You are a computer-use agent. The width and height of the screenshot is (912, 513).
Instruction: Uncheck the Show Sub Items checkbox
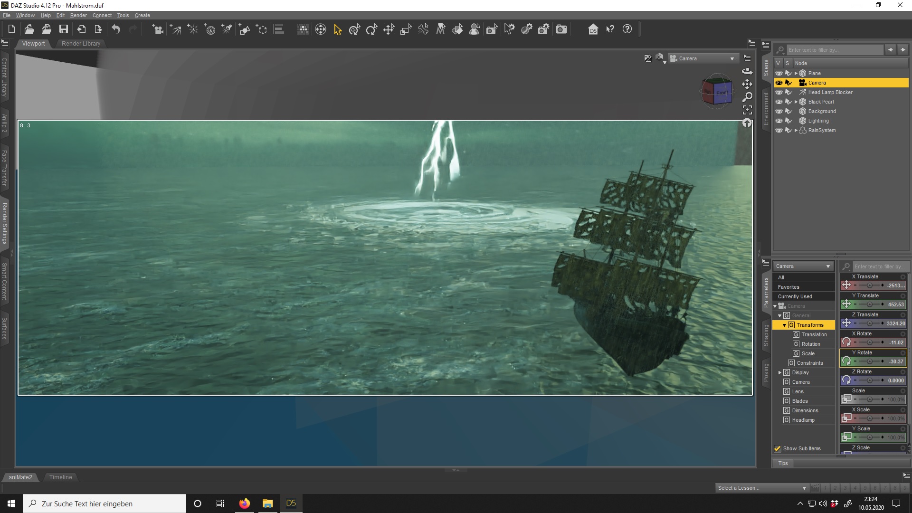778,448
